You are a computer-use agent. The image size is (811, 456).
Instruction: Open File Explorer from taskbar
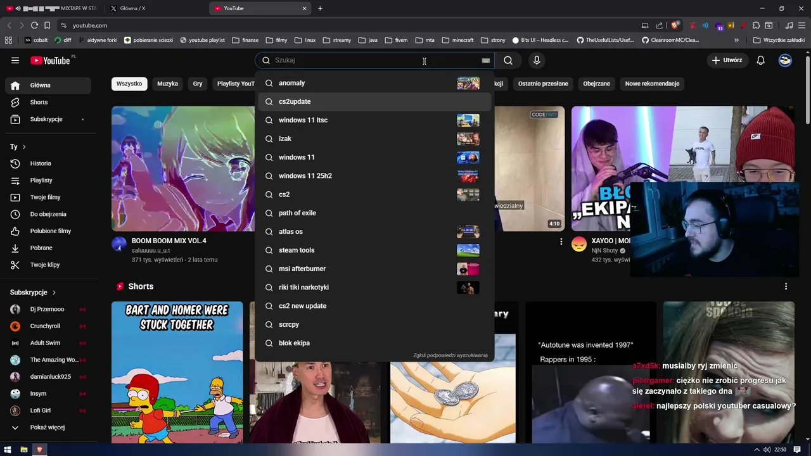coord(24,450)
